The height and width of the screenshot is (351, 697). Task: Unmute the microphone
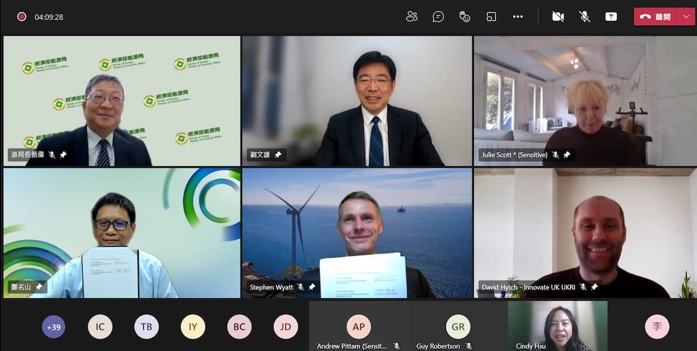pyautogui.click(x=585, y=17)
